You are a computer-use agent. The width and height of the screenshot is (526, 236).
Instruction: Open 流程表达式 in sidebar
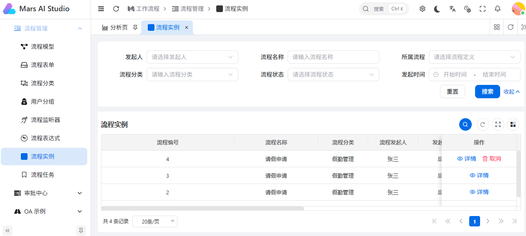44,138
